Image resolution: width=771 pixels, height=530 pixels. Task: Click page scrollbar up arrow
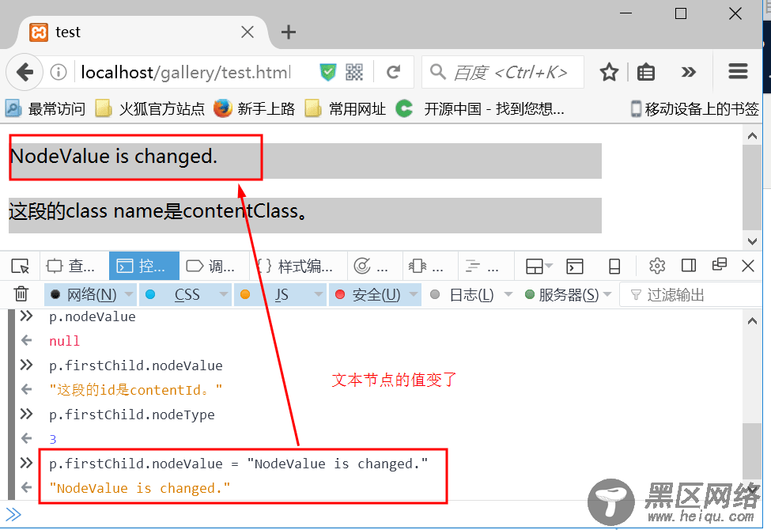[752, 136]
